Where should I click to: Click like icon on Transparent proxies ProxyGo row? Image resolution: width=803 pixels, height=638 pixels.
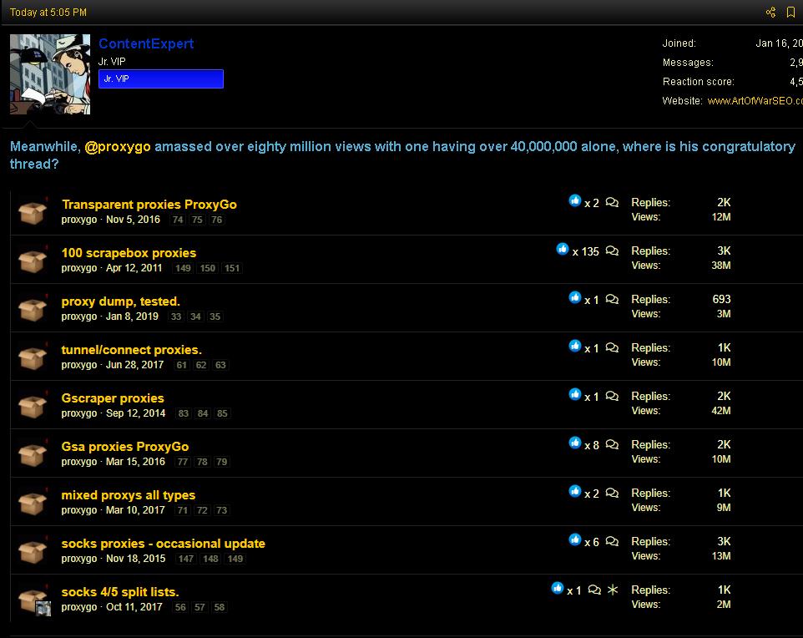(x=575, y=201)
